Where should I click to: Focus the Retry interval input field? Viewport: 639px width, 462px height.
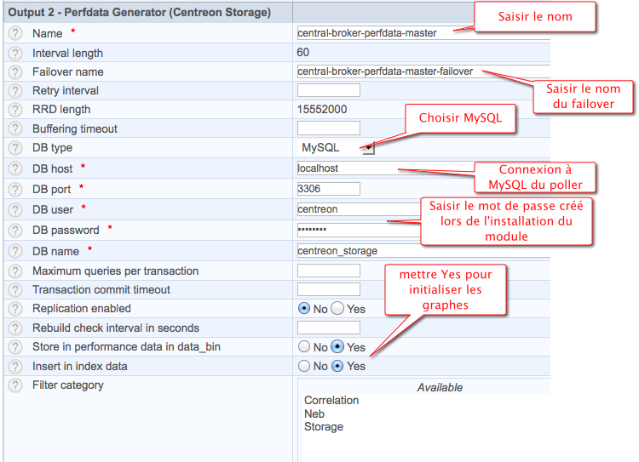(x=328, y=90)
